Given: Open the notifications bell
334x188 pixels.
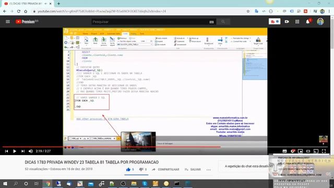Looking at the screenshot, I should click(308, 21).
